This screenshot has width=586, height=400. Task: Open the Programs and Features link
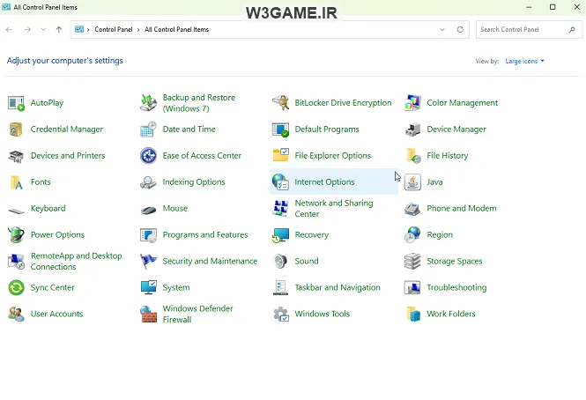(205, 234)
